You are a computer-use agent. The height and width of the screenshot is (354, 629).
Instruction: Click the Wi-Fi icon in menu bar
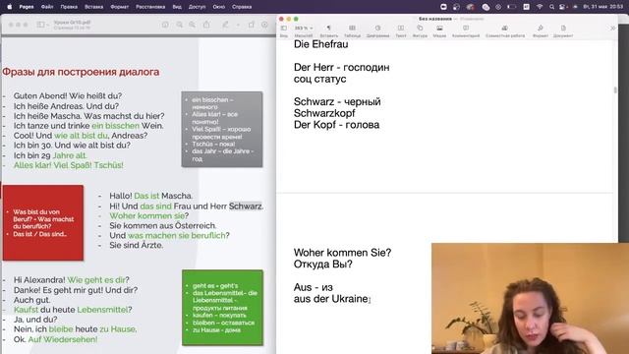point(540,7)
